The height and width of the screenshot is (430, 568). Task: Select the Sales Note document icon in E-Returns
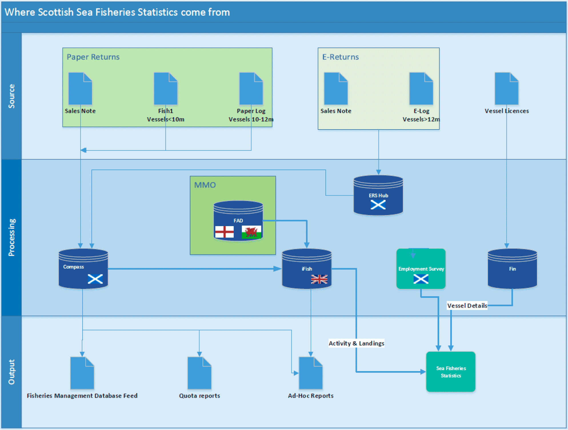336,89
